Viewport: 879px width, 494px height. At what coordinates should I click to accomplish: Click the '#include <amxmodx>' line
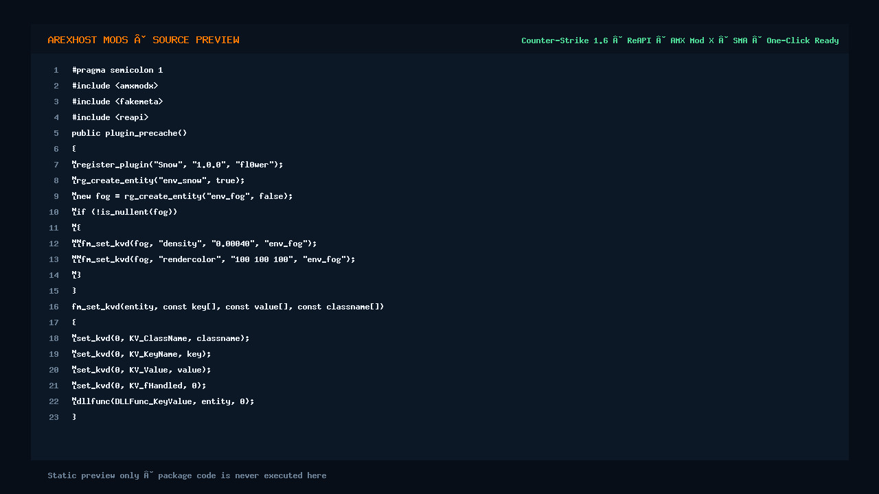point(115,86)
